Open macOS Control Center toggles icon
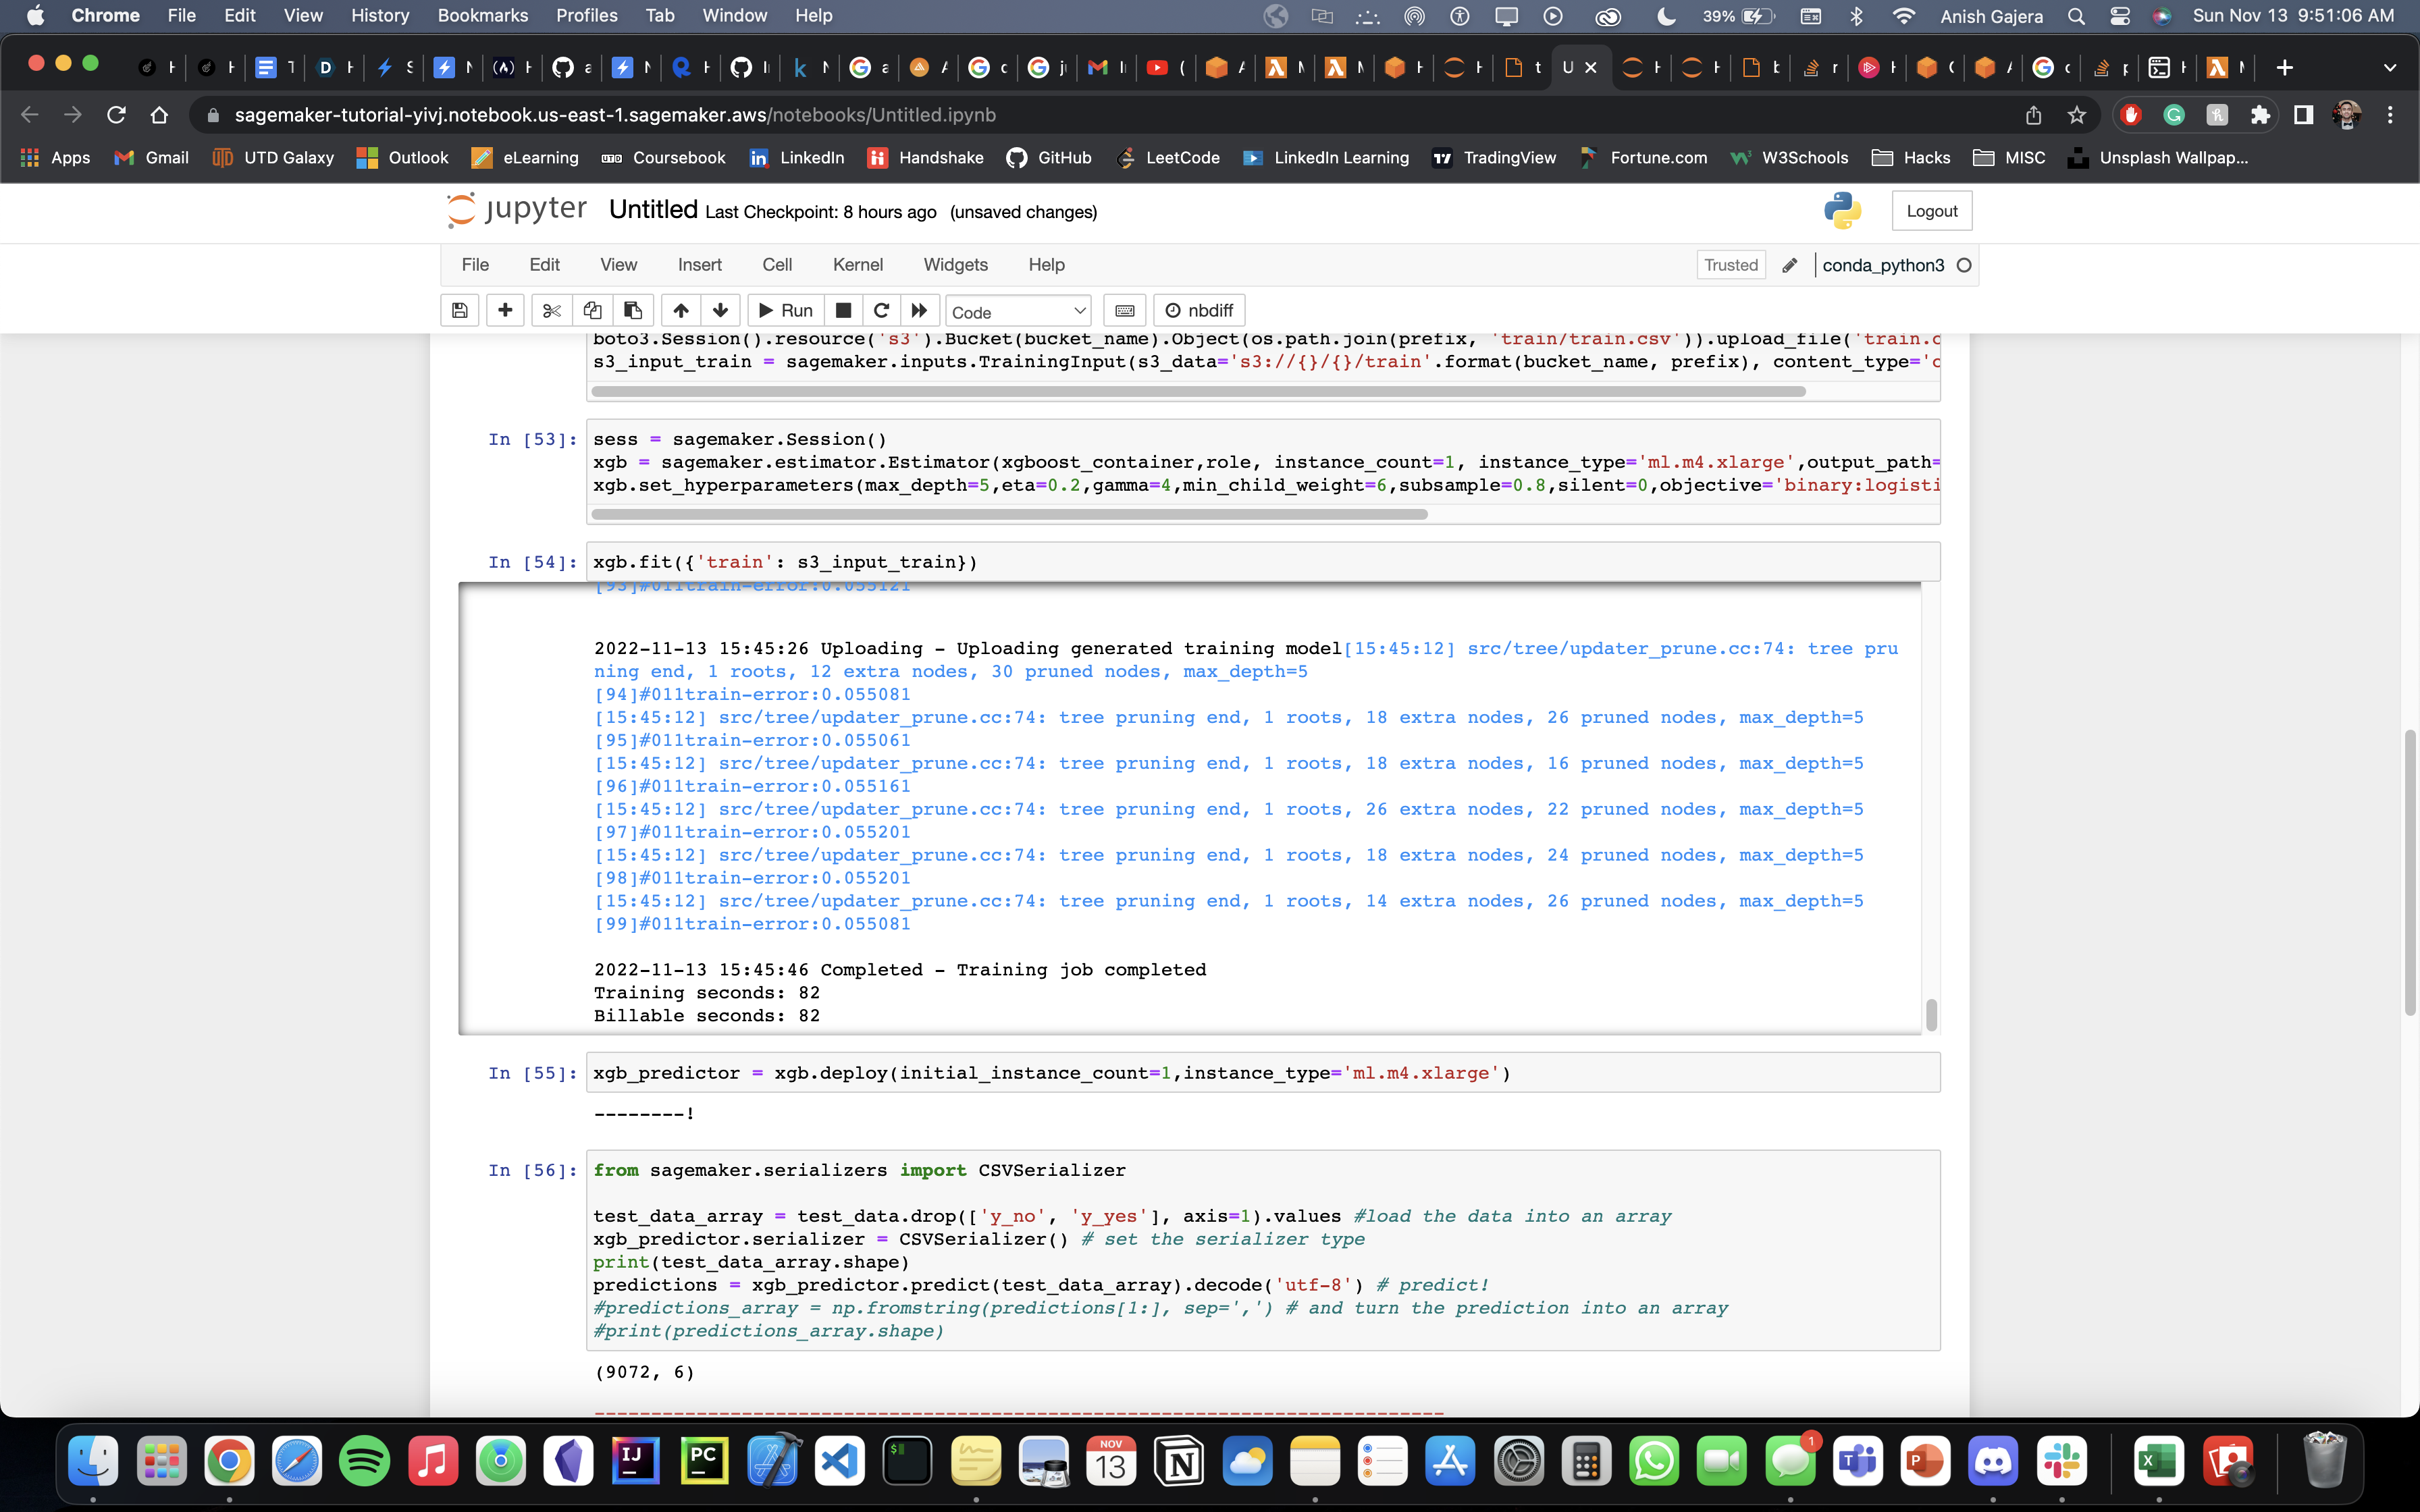 [x=2119, y=16]
